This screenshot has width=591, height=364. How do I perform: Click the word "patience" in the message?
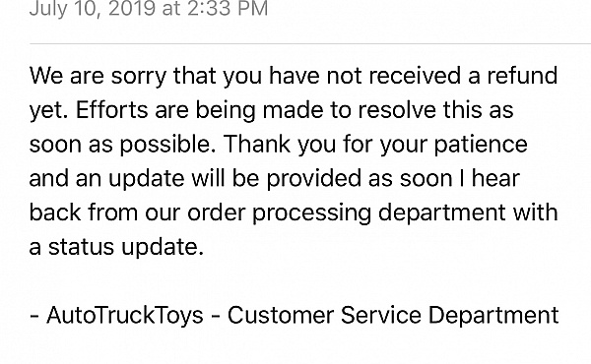pyautogui.click(x=481, y=145)
